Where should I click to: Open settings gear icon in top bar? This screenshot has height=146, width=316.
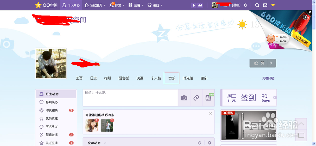(x=245, y=5)
